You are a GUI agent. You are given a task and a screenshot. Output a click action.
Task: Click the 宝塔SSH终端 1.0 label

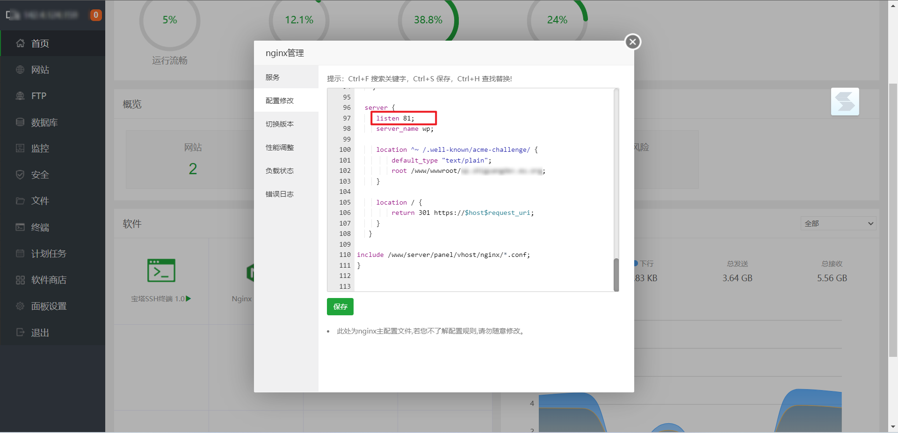158,298
